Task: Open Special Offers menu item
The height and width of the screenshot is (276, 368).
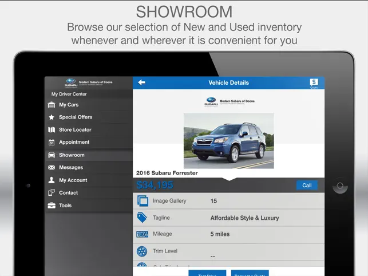Action: tap(89, 117)
